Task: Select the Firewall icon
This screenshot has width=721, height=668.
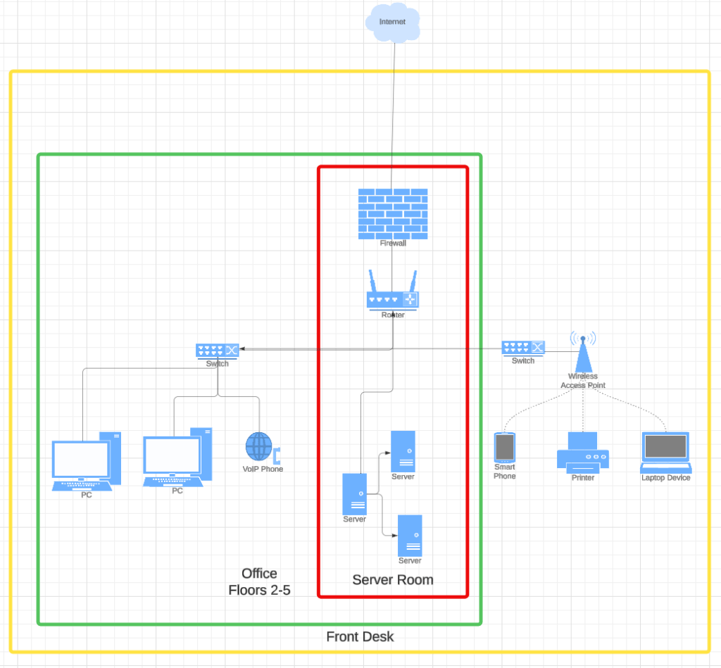Action: click(x=393, y=213)
